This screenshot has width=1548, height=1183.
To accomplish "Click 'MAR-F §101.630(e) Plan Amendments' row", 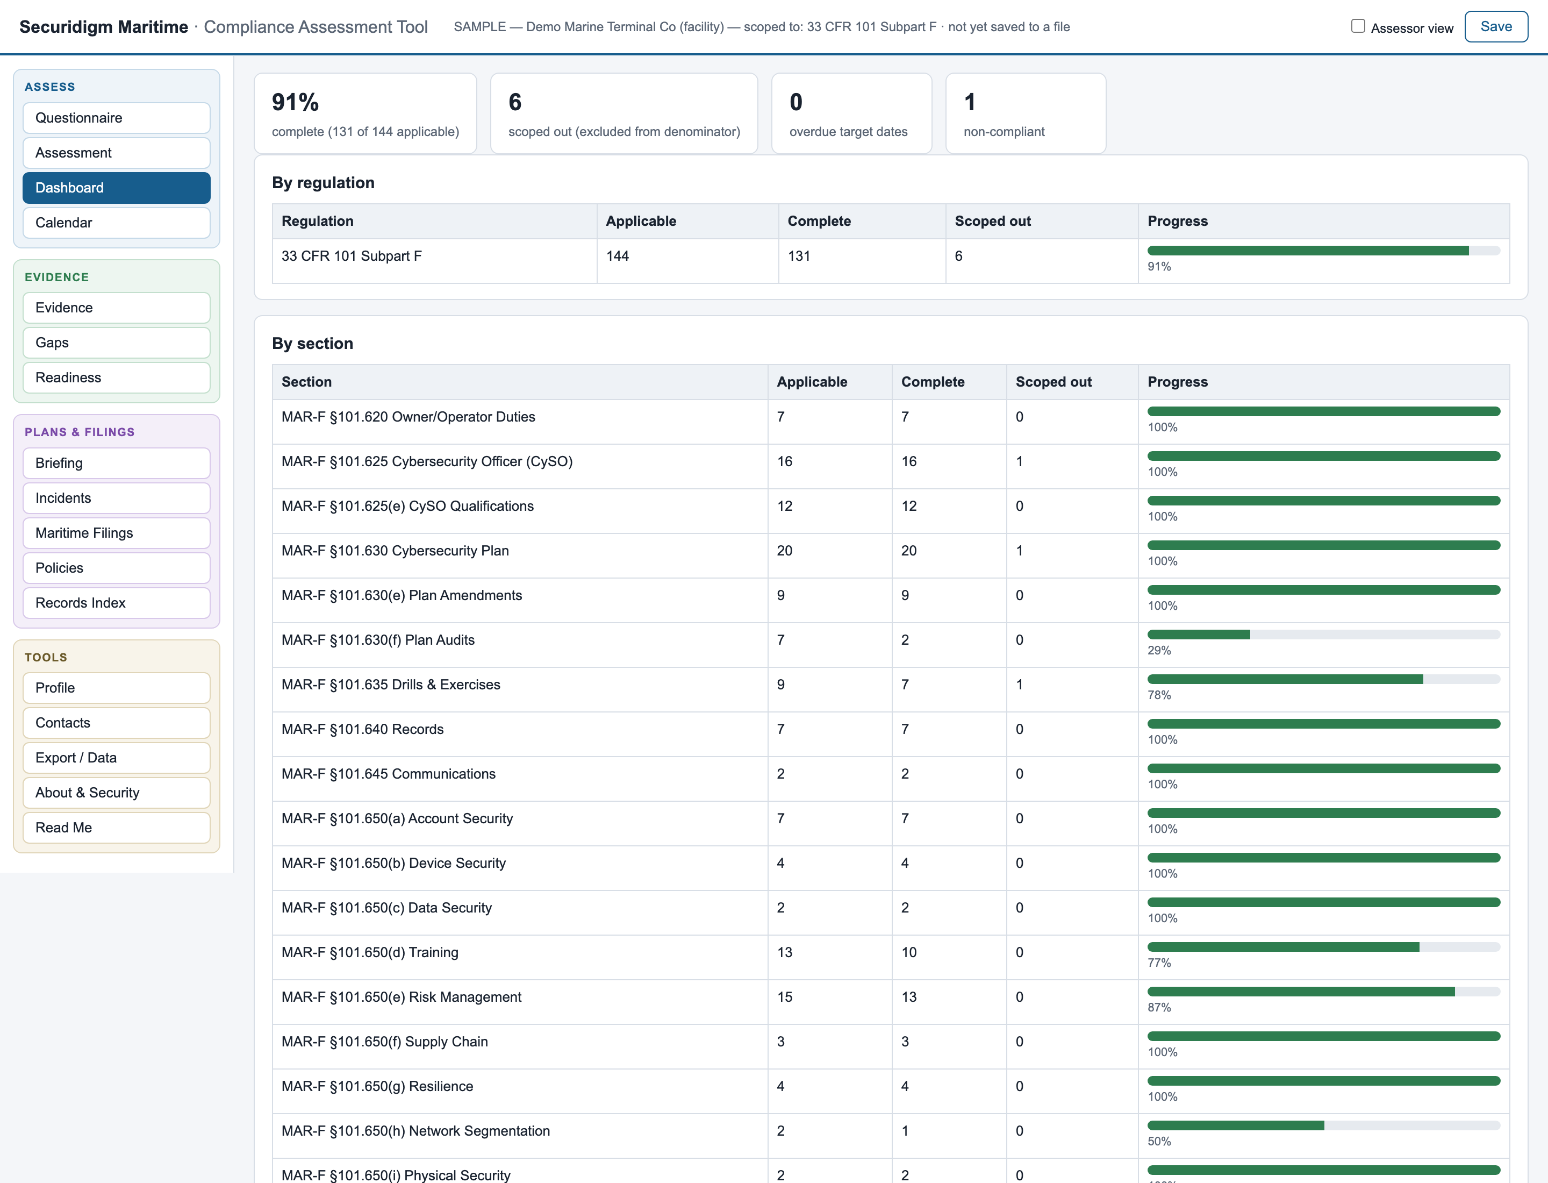I will tap(891, 601).
